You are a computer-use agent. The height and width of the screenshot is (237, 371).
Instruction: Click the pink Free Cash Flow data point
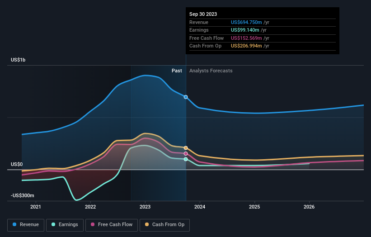pos(186,154)
